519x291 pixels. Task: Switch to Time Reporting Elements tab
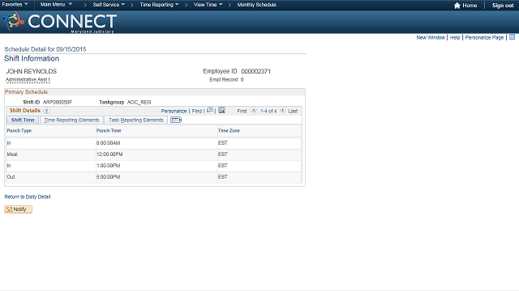[71, 120]
